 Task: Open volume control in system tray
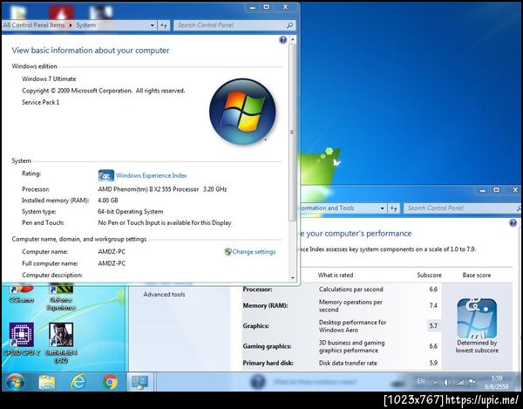[447, 383]
